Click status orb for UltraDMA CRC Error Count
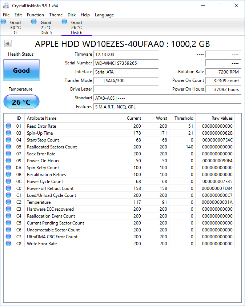 pos(8,237)
